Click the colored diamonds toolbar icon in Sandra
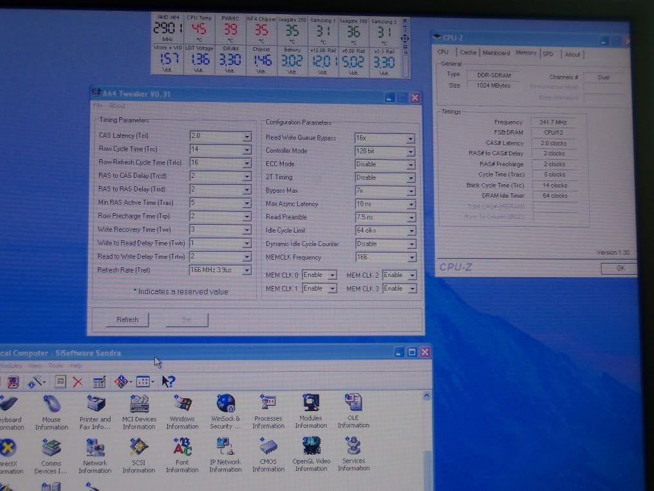 [x=122, y=381]
